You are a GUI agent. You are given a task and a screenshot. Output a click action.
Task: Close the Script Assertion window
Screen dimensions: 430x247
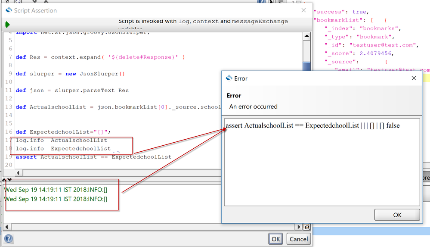303,10
